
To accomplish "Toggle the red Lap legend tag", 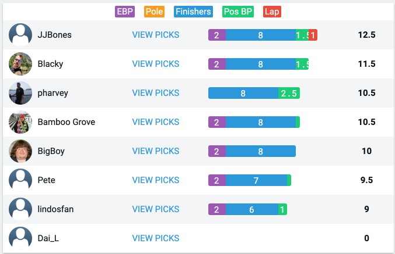I will (272, 12).
